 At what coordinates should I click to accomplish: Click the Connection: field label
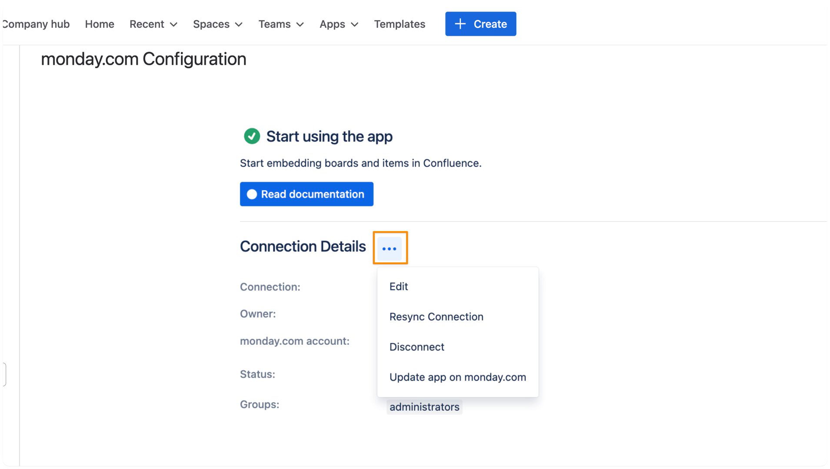point(270,287)
